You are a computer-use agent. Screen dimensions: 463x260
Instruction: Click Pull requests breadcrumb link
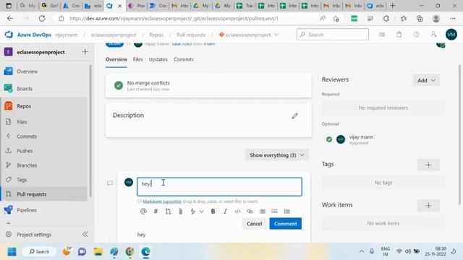191,35
